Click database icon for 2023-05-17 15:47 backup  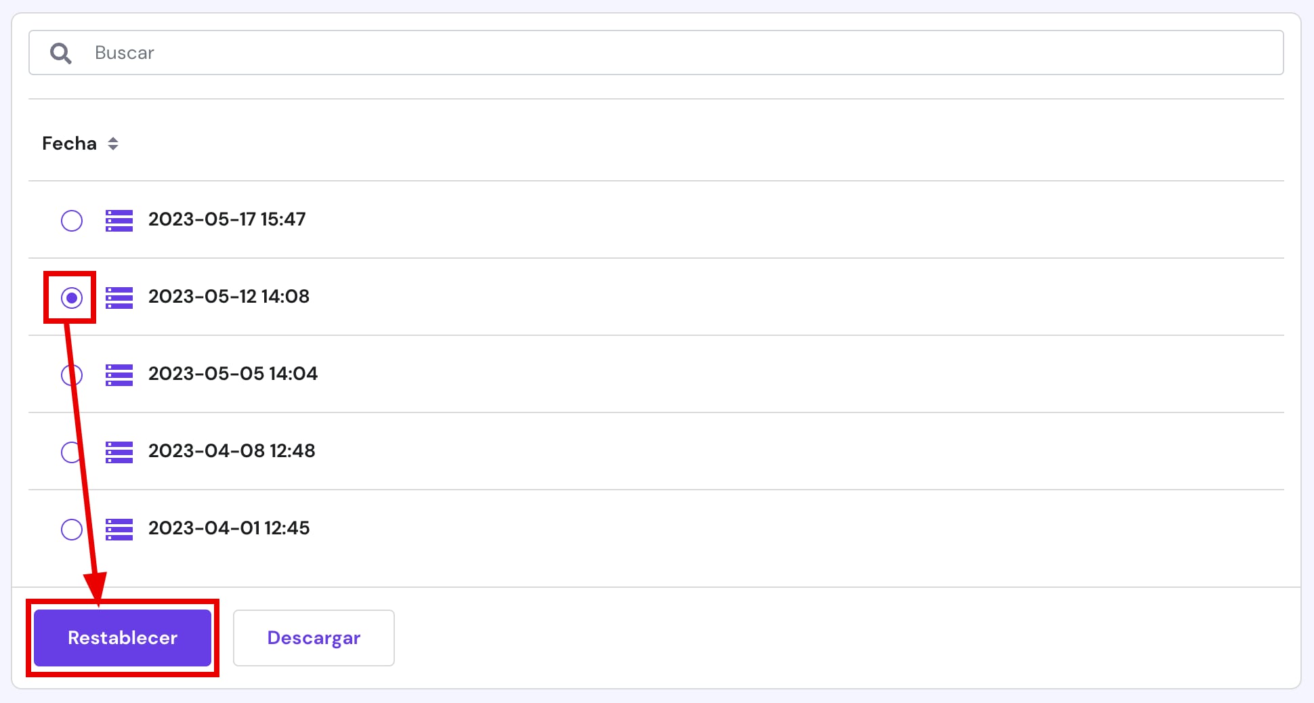119,220
